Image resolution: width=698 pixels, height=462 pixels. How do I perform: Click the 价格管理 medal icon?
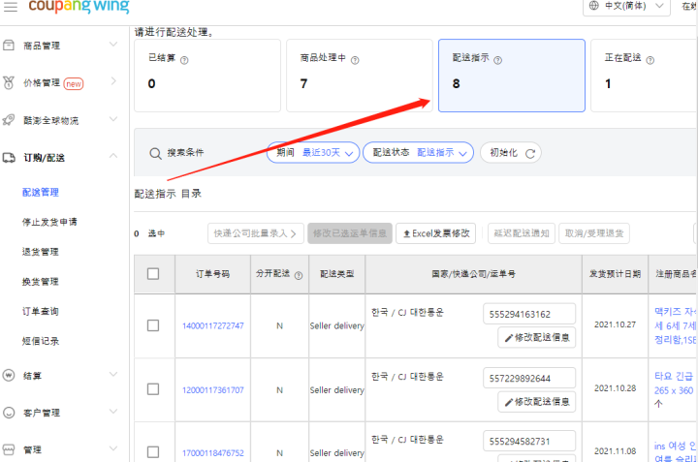(x=9, y=82)
